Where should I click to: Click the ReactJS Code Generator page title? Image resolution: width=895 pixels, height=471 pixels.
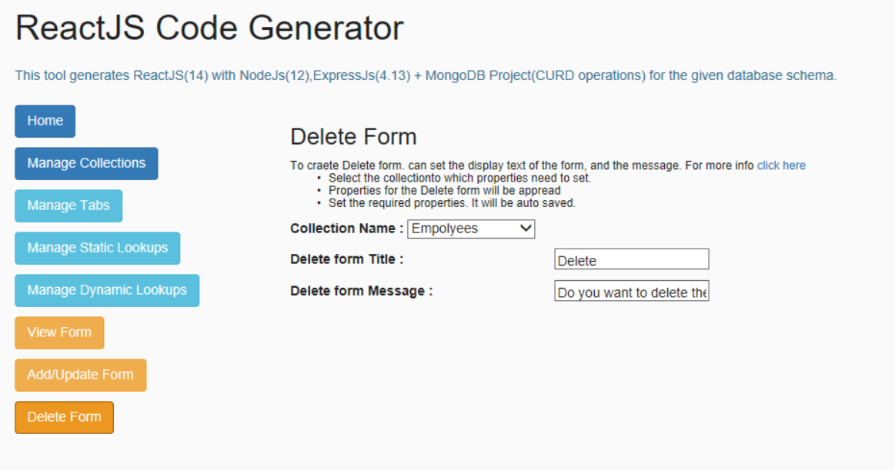pos(209,28)
